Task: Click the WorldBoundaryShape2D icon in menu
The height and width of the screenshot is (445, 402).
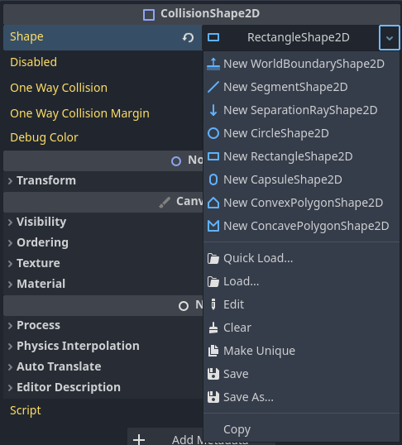Action: click(213, 64)
